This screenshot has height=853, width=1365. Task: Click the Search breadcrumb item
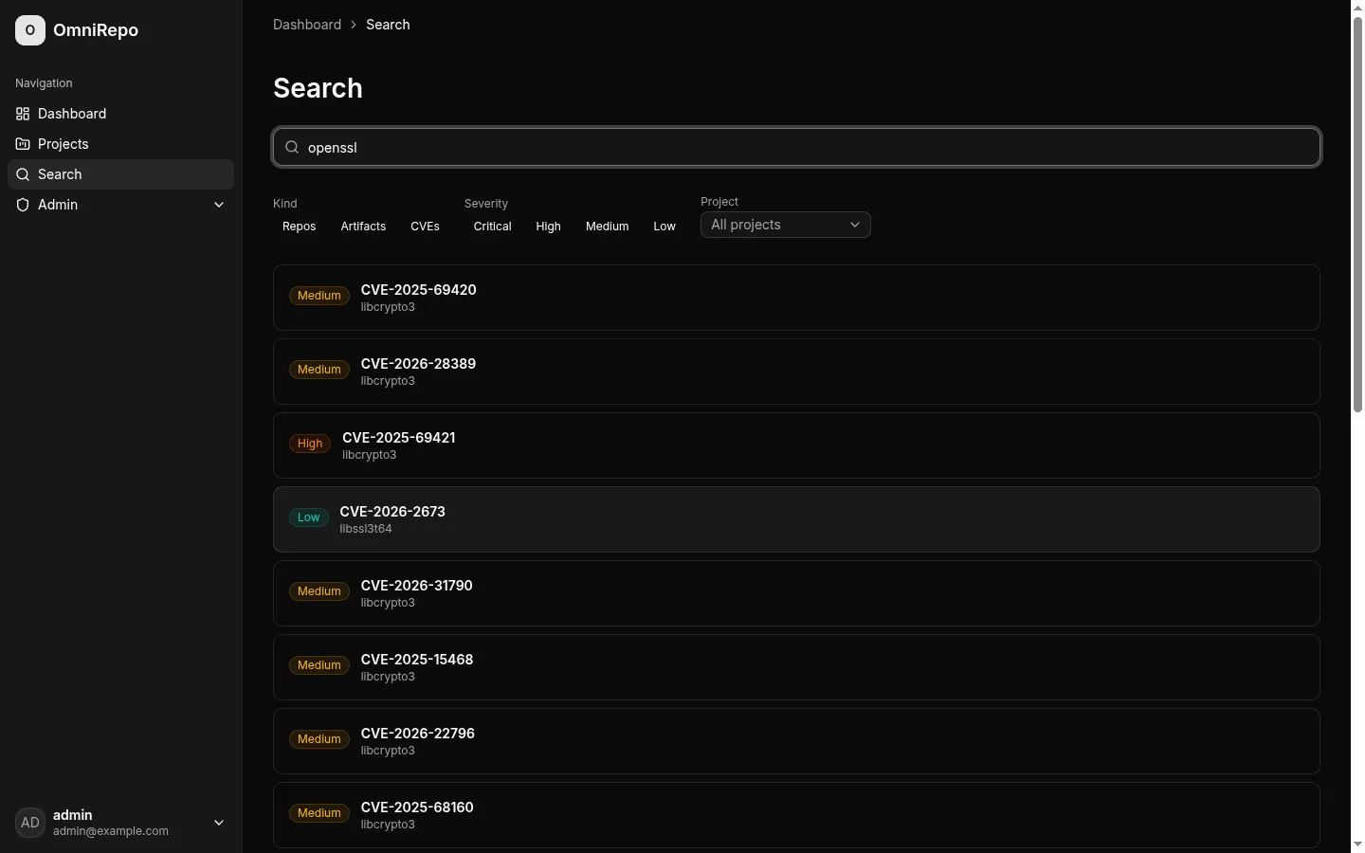click(x=388, y=25)
